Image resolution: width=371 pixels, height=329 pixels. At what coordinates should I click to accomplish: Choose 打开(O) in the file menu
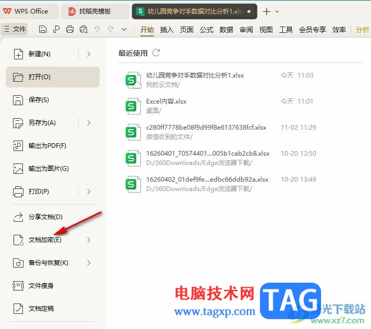(53, 77)
